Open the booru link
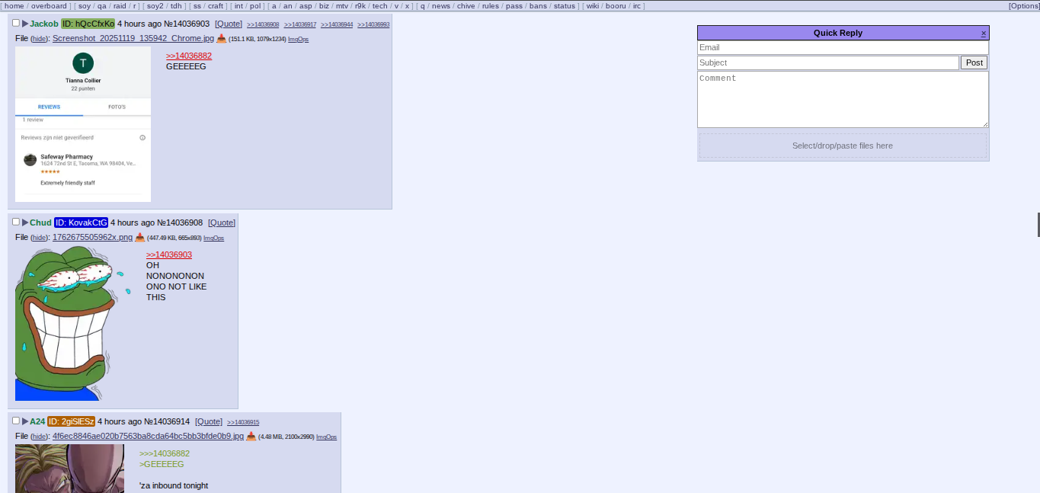The height and width of the screenshot is (493, 1040). (x=616, y=6)
